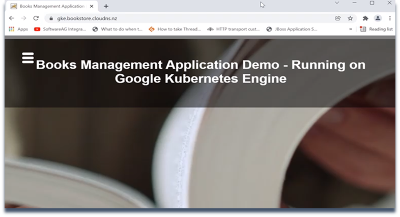The height and width of the screenshot is (217, 400).
Task: Open the SoftwareAG Integra... bookmark
Action: (60, 29)
